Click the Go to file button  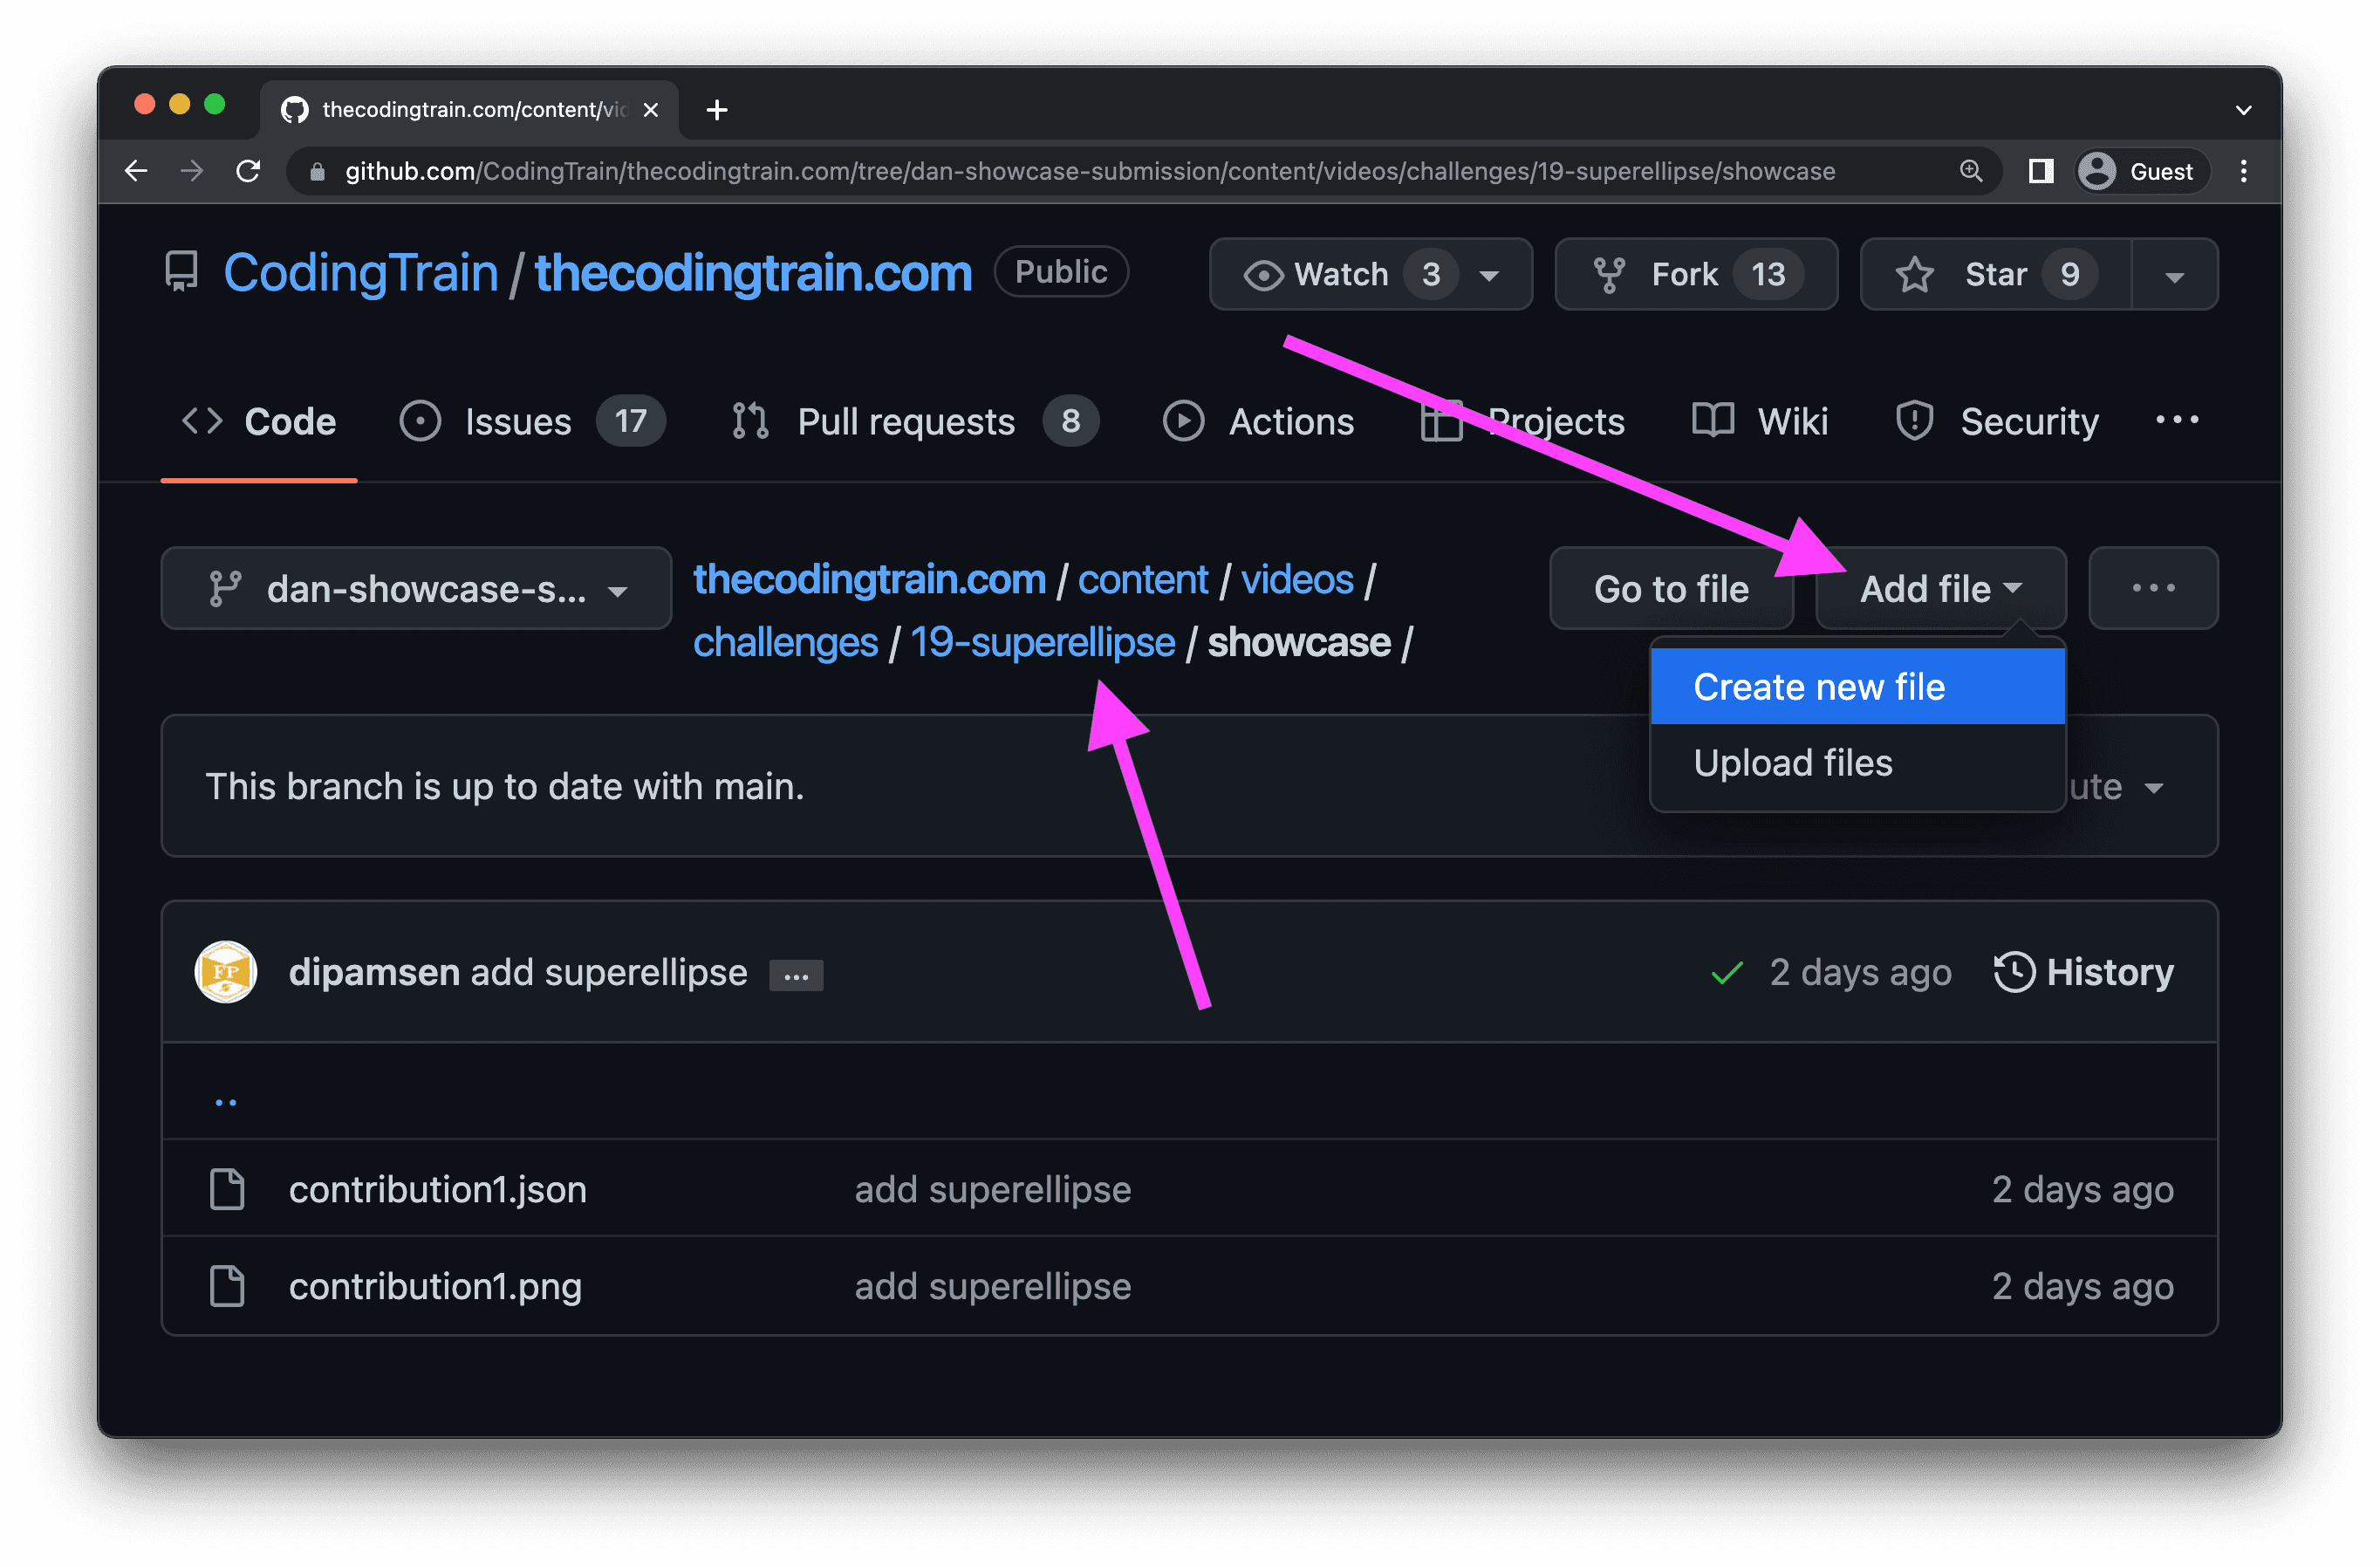pos(1671,588)
